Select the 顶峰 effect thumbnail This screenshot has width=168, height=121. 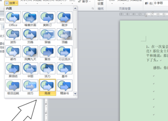[x=65, y=36]
